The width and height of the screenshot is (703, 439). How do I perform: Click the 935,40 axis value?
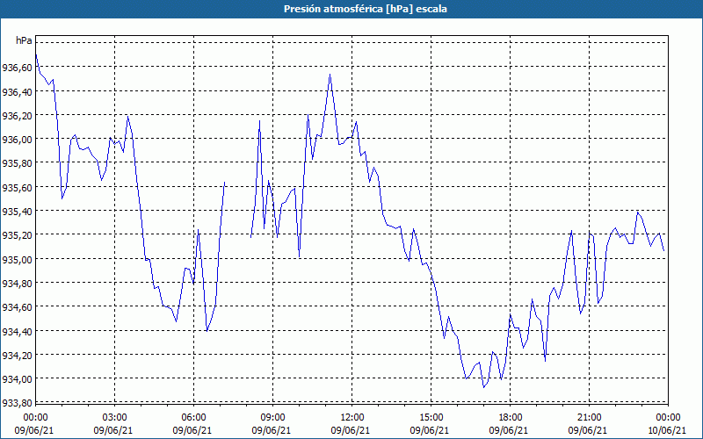click(x=17, y=212)
